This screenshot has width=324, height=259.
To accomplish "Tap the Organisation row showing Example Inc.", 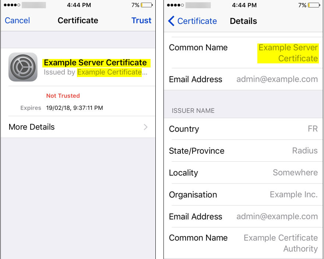I will tap(243, 195).
